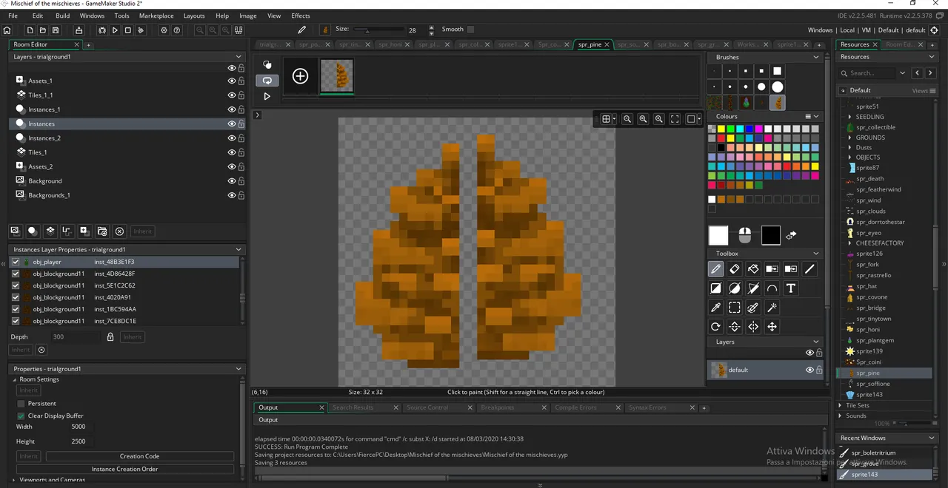Expand the CHEESEFACTORY resource folder
Screen dimensions: 948x488
pos(849,243)
